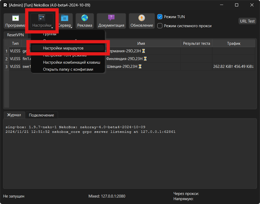Click the NekoBox title bar logo
The height and width of the screenshot is (204, 260).
pyautogui.click(x=5, y=5)
